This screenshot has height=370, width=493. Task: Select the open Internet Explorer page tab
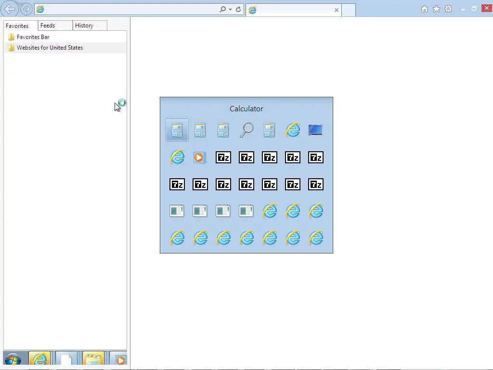[x=293, y=10]
